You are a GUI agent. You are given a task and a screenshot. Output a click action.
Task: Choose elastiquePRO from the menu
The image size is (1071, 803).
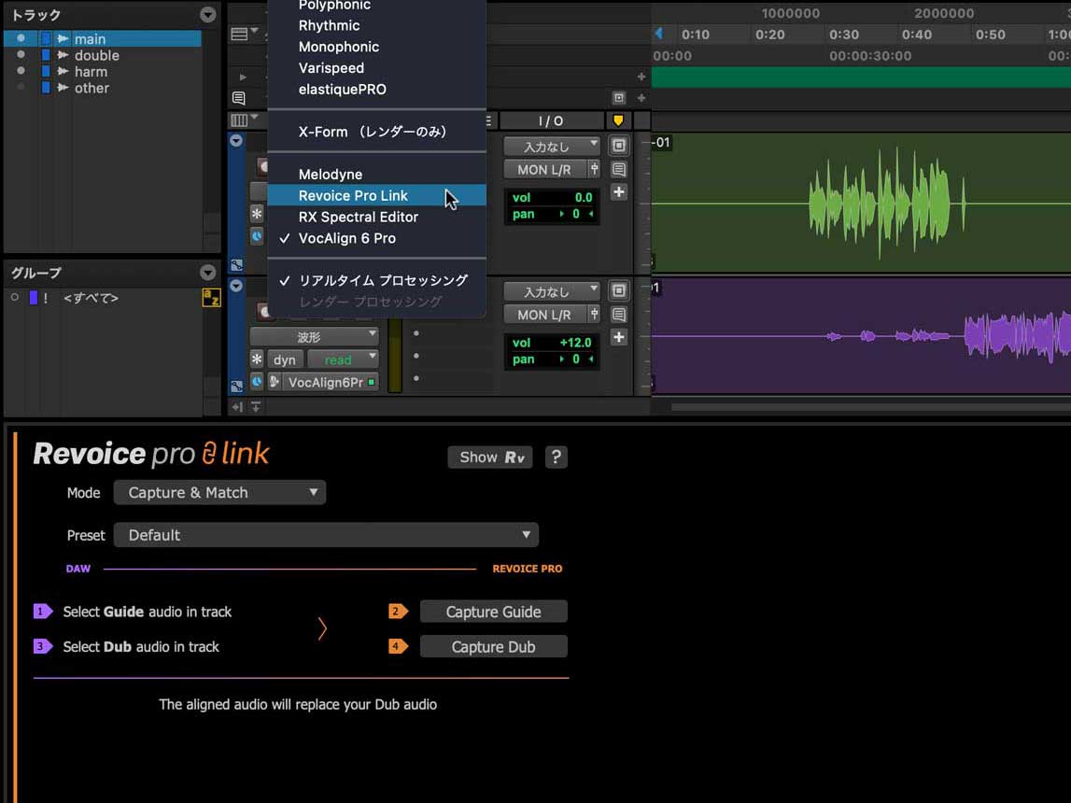376,90
